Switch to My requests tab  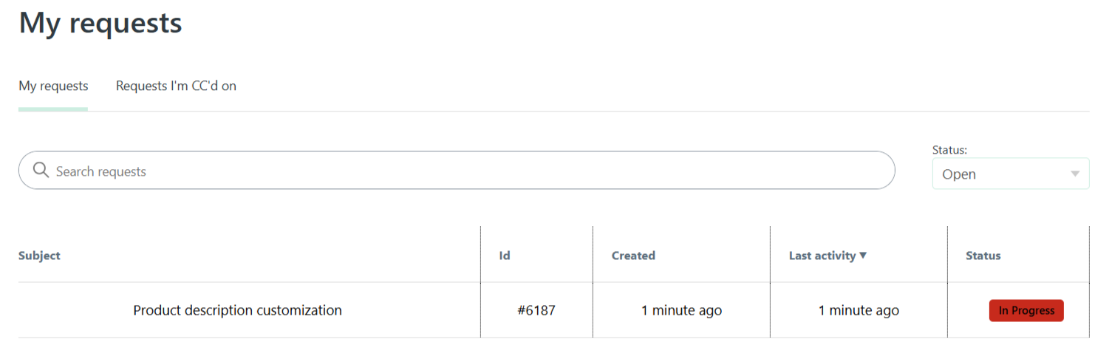pos(53,86)
